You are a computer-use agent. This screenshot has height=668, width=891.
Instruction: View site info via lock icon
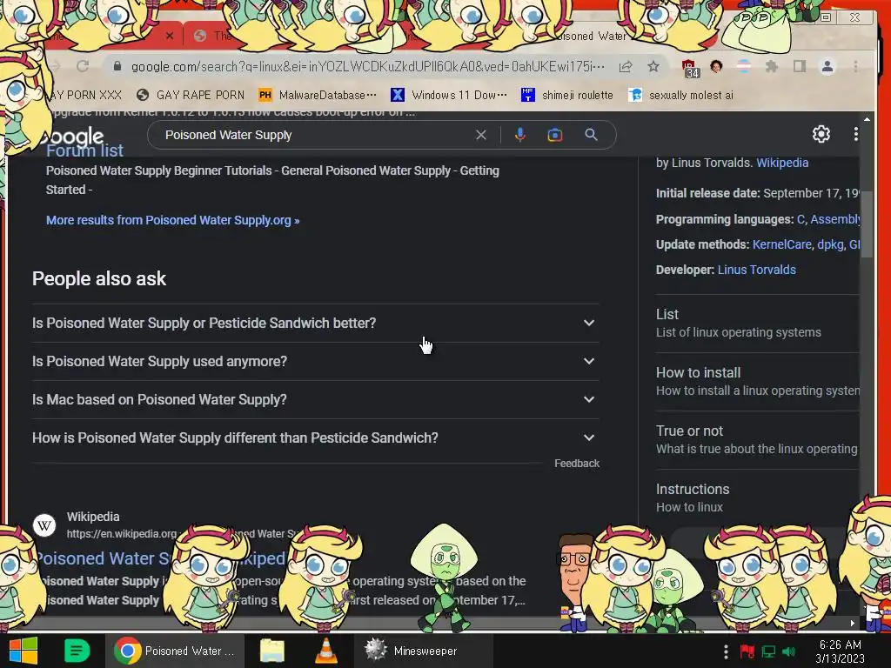click(x=117, y=66)
